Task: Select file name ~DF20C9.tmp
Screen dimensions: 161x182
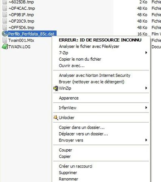Action: click(21, 21)
